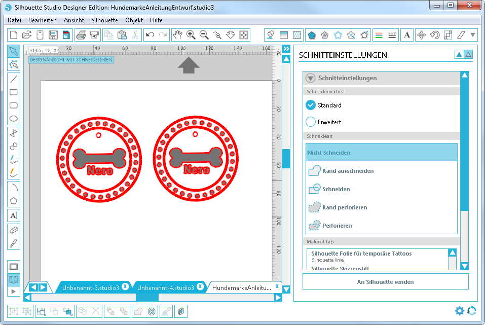Switch to Unbenannt-3.studio3 tab
This screenshot has height=325, width=485.
click(90, 287)
